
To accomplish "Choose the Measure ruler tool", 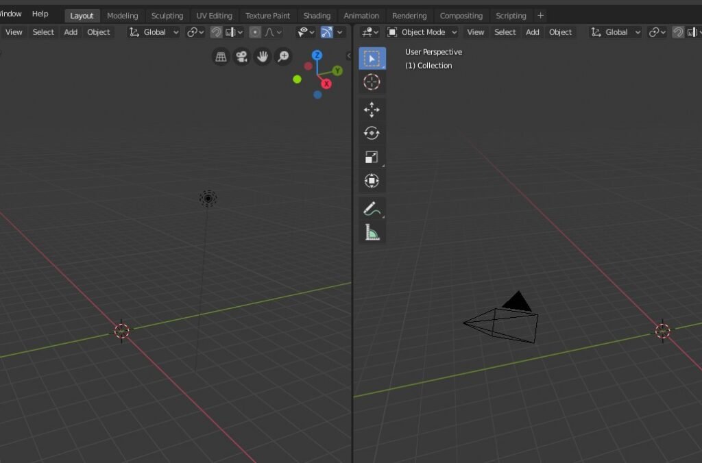I will [372, 233].
